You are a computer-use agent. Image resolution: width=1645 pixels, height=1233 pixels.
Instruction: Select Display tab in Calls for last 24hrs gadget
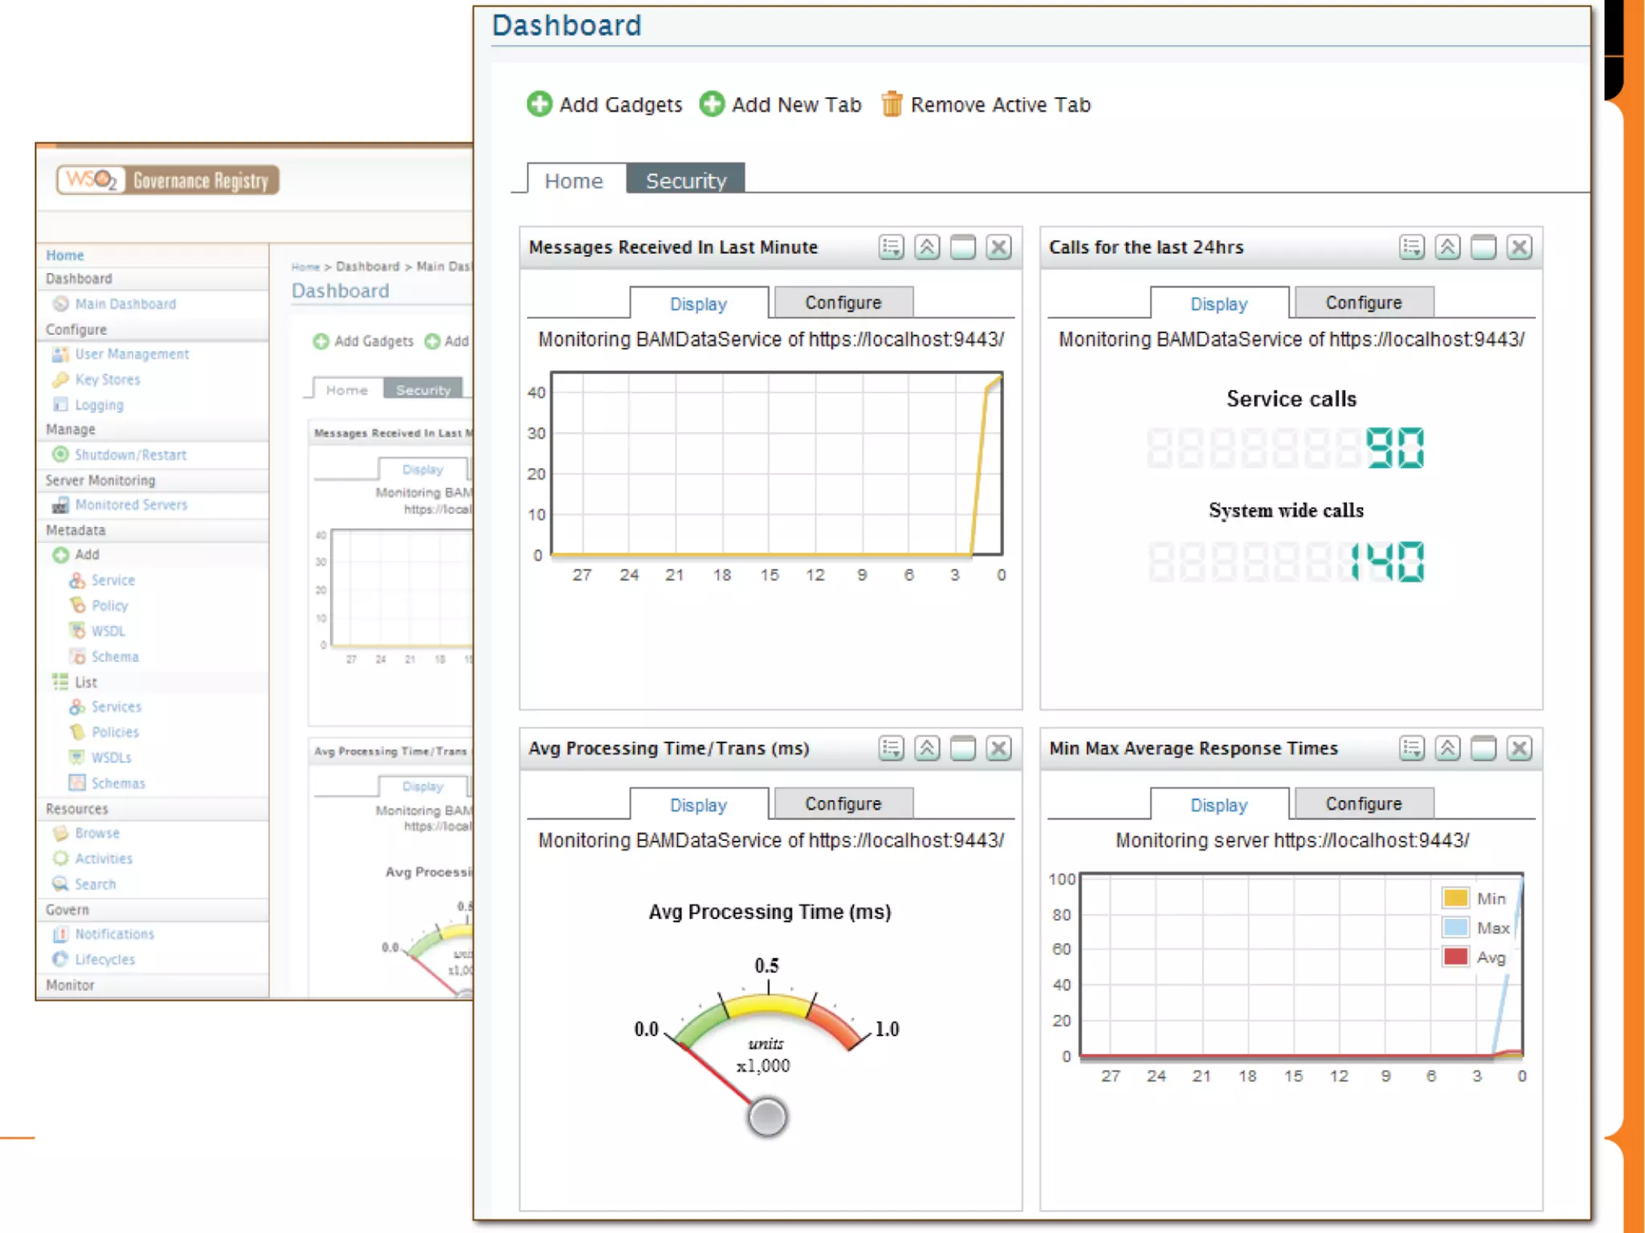[x=1218, y=304]
